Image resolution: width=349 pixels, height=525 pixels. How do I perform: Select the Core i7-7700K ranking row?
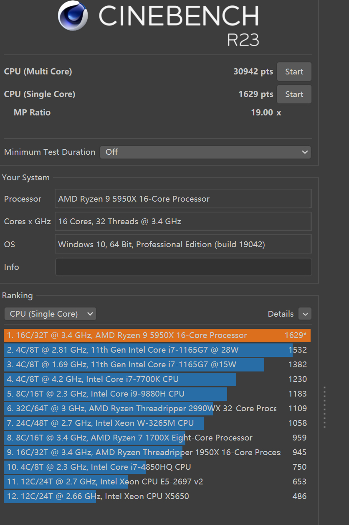click(157, 379)
